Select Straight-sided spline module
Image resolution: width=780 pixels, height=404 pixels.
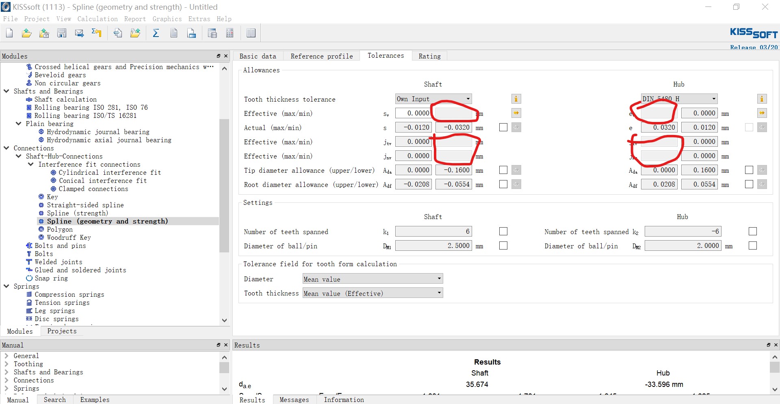(85, 205)
